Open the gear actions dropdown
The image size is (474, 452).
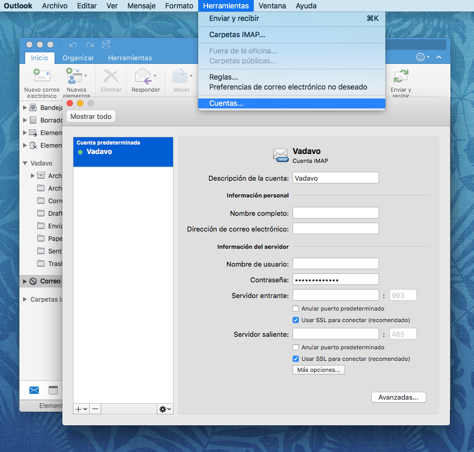click(x=165, y=409)
